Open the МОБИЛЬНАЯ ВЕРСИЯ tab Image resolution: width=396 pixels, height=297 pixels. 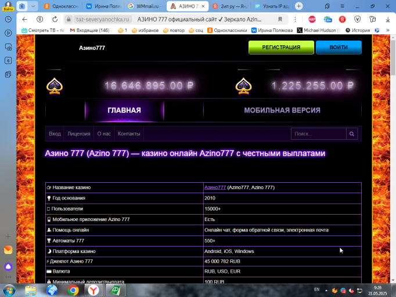click(282, 110)
